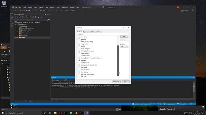The width and height of the screenshot is (206, 115).
Task: Click the Live Share icon
Action: click(182, 11)
